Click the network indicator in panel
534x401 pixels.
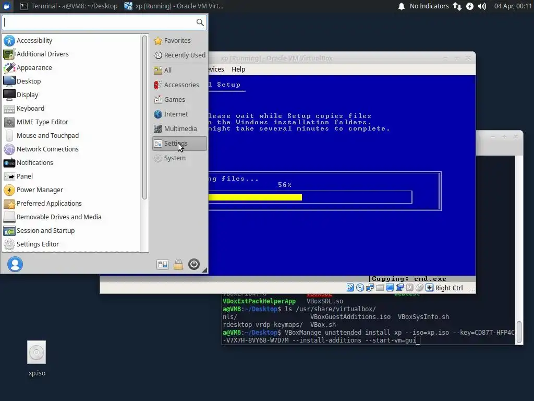(x=457, y=6)
